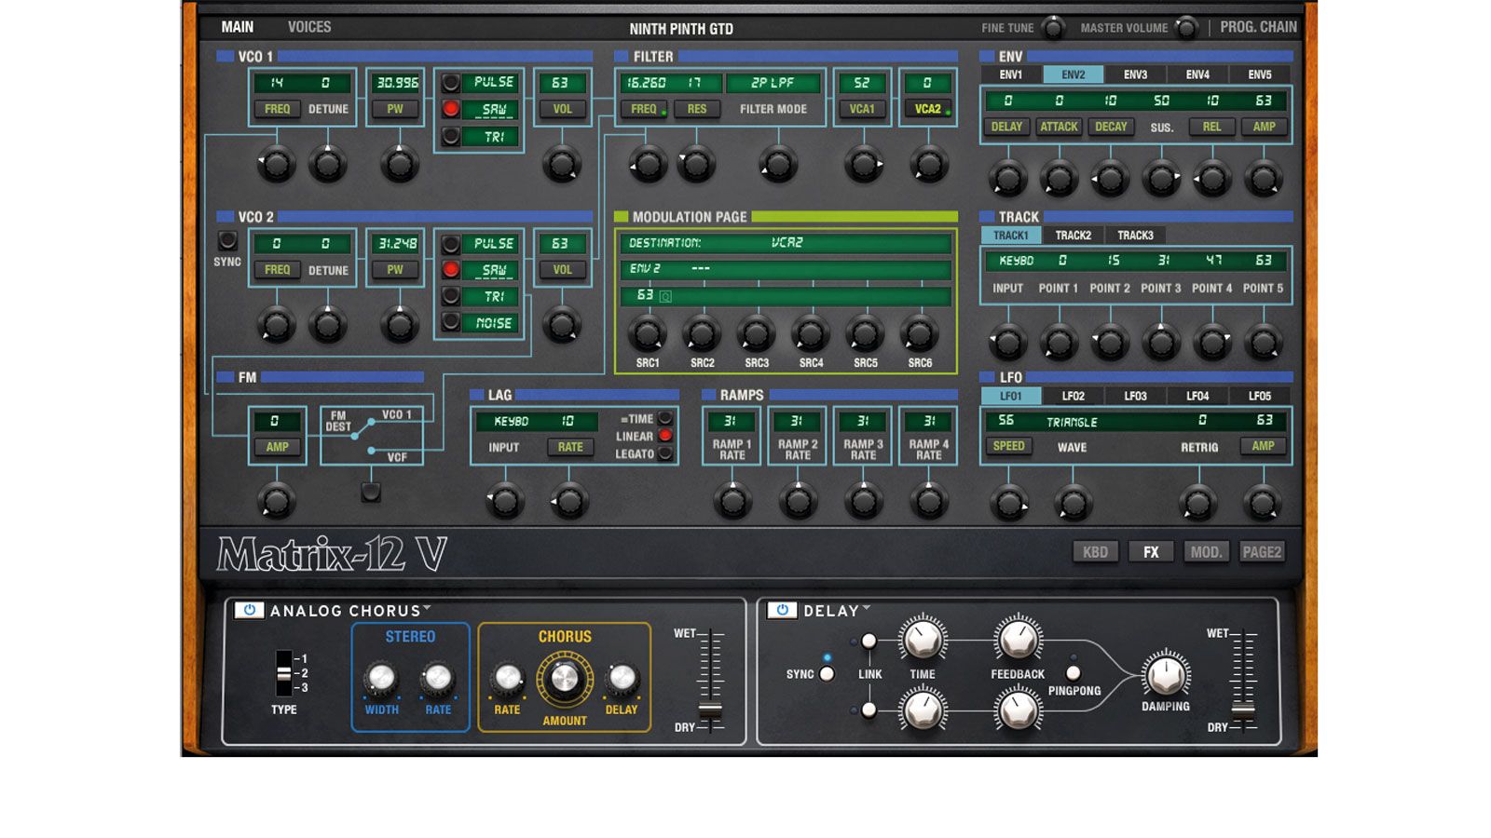Screen dimensions: 1491x838
Task: Enable LEGATO in the LAG section
Action: pos(663,455)
